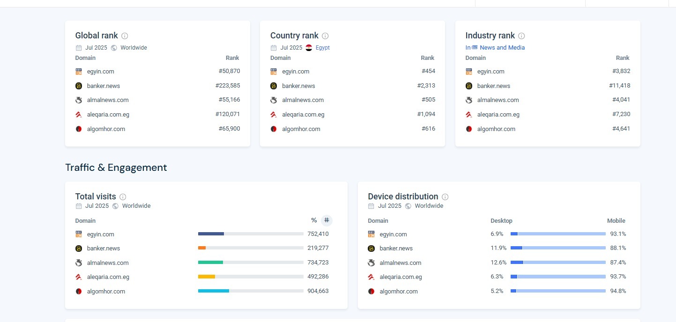
Task: Click aleqaria.com.eg in the Industry rank list
Action: click(x=498, y=115)
